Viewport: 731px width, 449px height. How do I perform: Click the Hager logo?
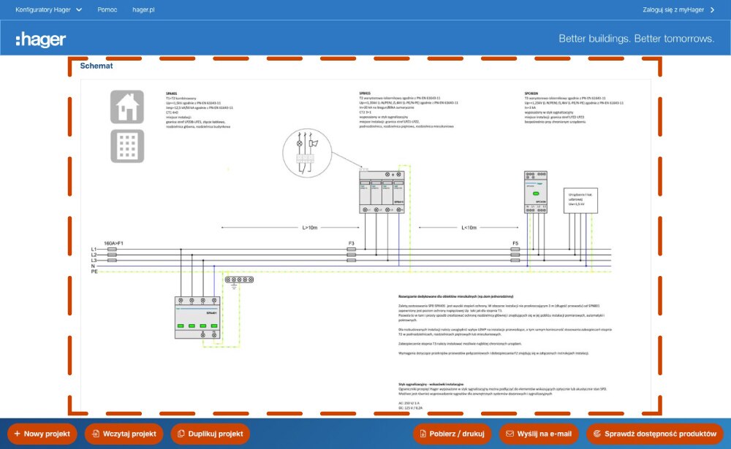coord(41,39)
